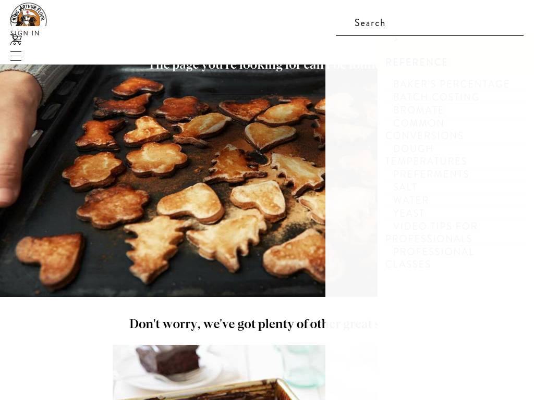Open the Water reference link

pos(411,200)
